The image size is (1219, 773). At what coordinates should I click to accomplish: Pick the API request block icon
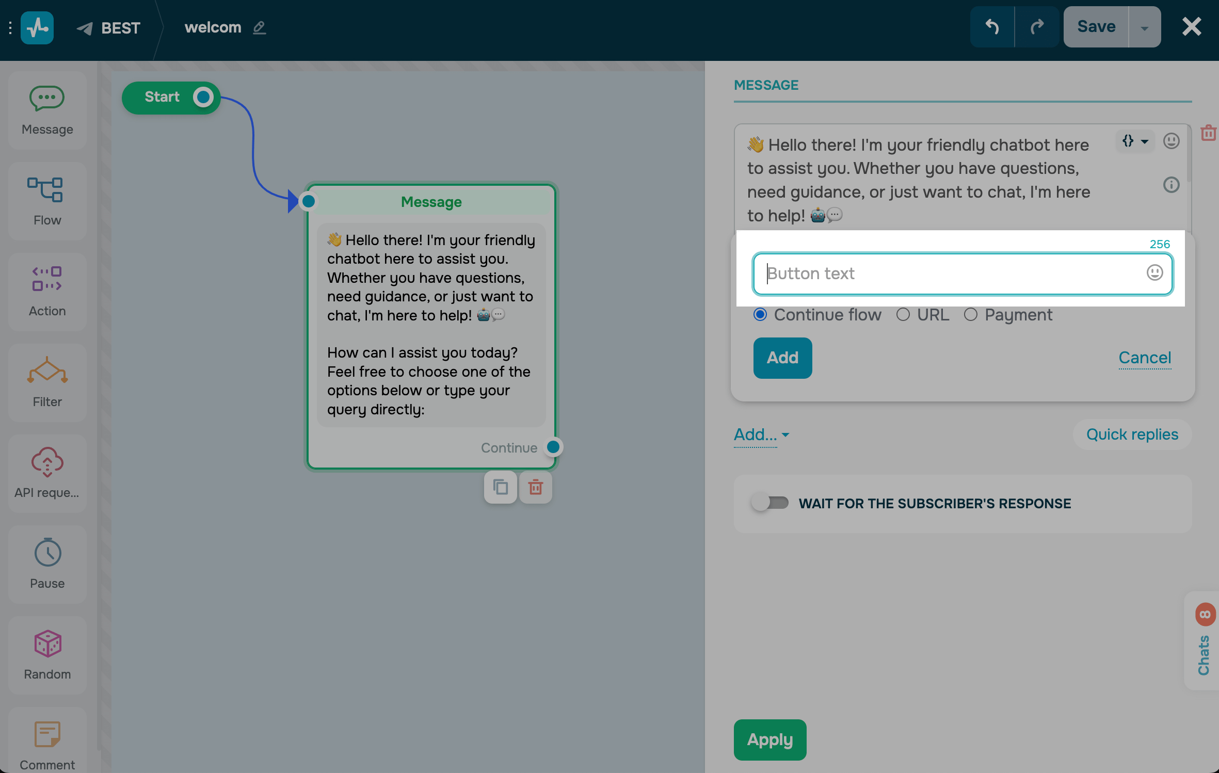point(46,461)
